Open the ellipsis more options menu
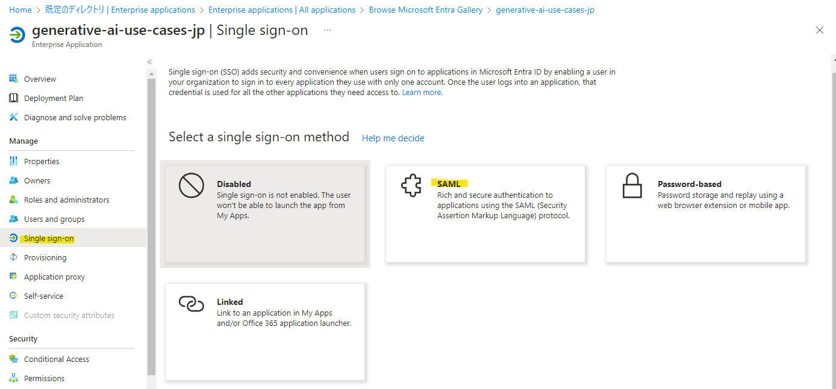Image resolution: width=836 pixels, height=389 pixels. (328, 30)
